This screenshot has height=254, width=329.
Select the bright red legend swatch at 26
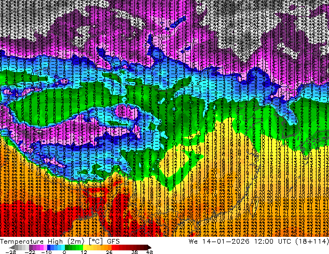pos(113,247)
